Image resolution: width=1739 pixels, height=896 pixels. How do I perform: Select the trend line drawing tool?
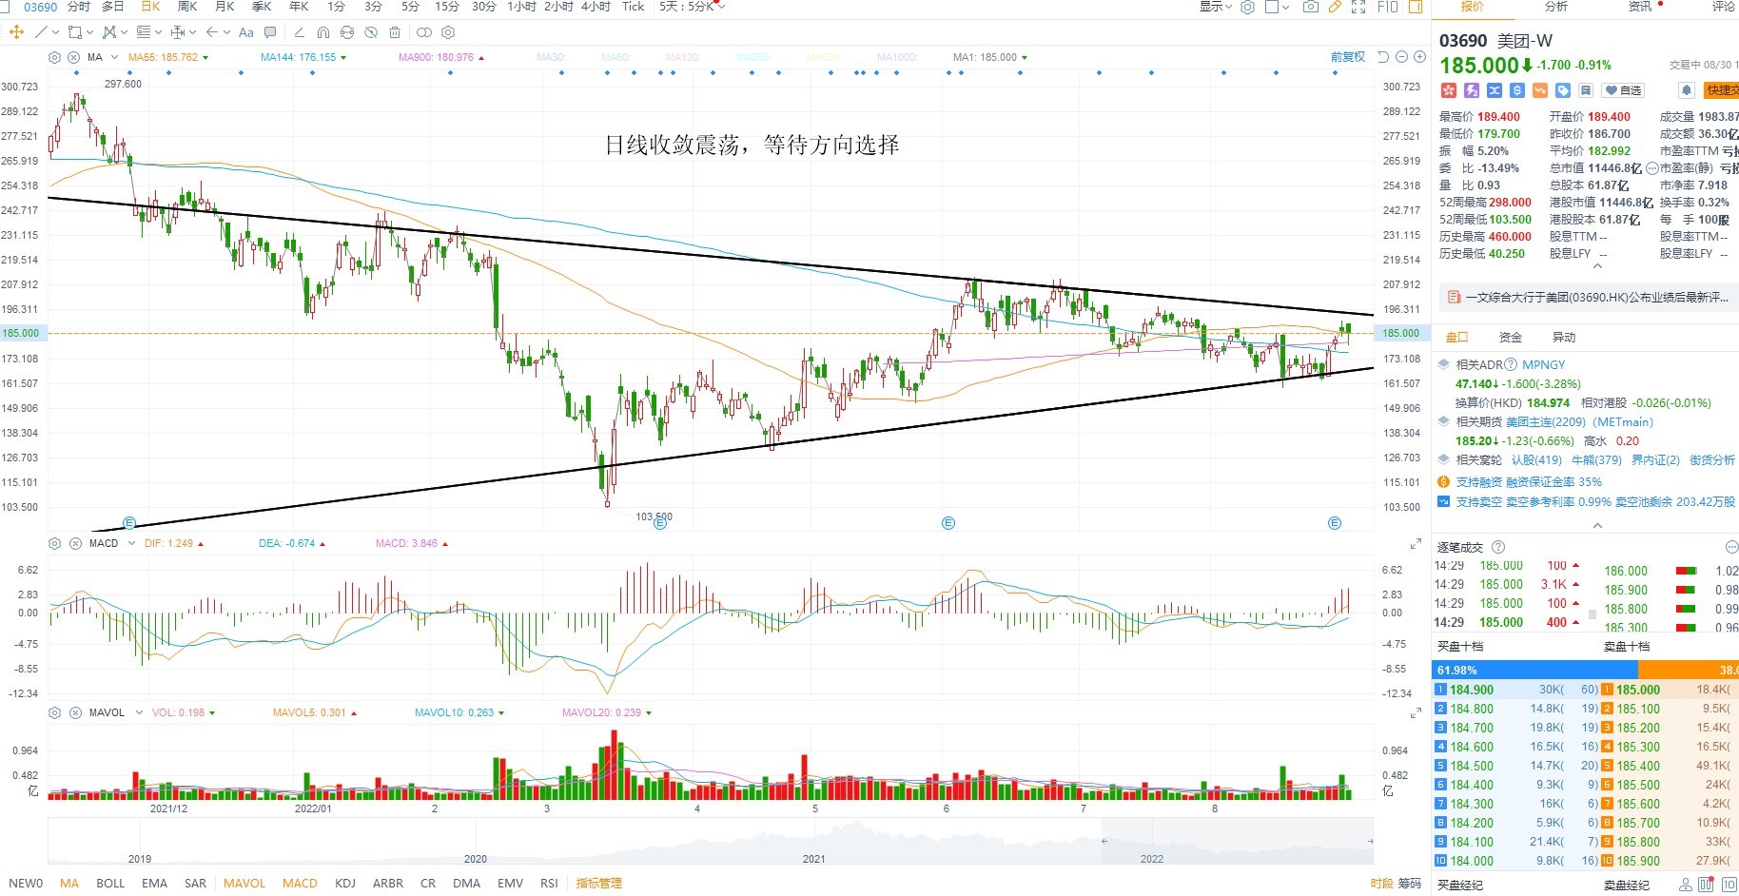(x=41, y=32)
